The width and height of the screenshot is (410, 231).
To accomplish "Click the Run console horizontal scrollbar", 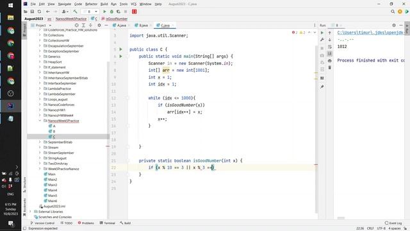I will click(x=341, y=218).
